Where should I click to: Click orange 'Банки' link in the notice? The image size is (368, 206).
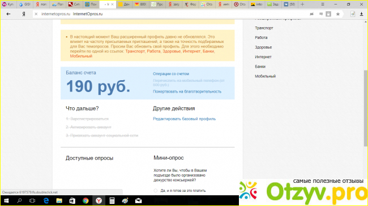click(208, 51)
